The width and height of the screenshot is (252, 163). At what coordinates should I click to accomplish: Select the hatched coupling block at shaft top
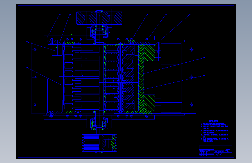click(99, 18)
